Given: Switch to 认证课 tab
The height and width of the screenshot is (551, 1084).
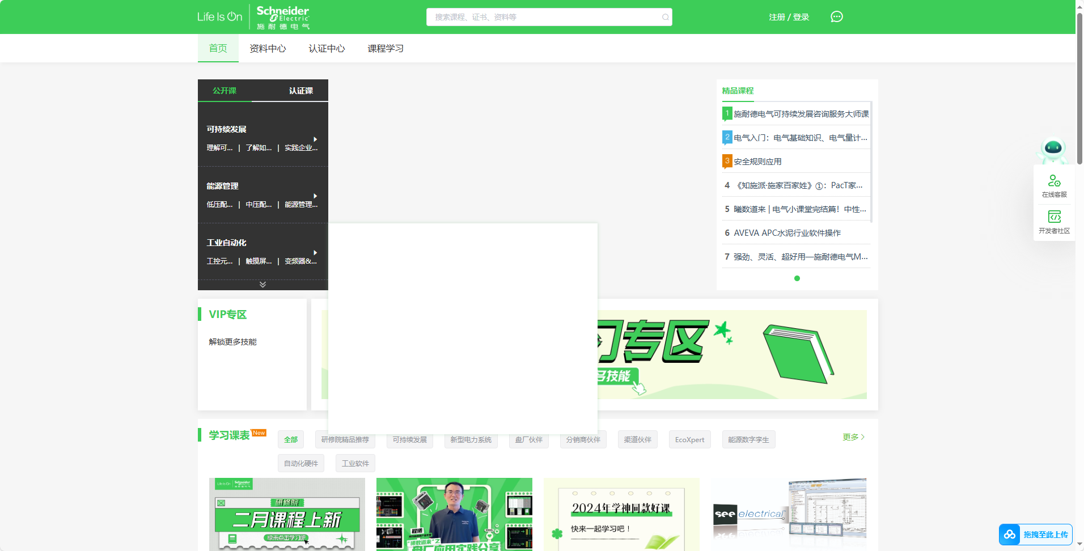Looking at the screenshot, I should click(301, 91).
